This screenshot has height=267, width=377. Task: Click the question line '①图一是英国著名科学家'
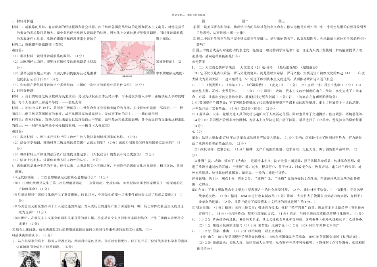click(280, 27)
